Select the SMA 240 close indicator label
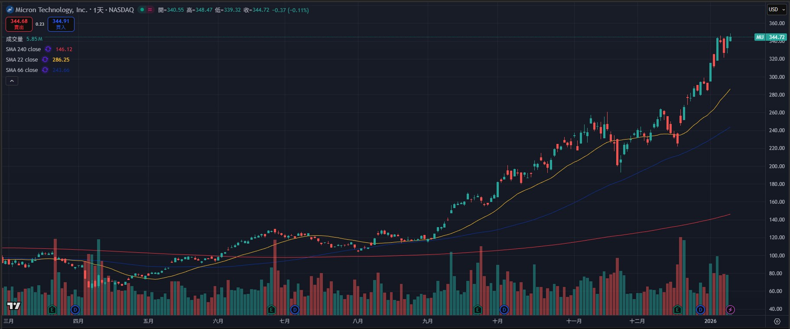The width and height of the screenshot is (790, 329). 23,49
